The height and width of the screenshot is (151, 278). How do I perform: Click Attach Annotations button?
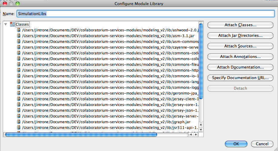point(240,57)
